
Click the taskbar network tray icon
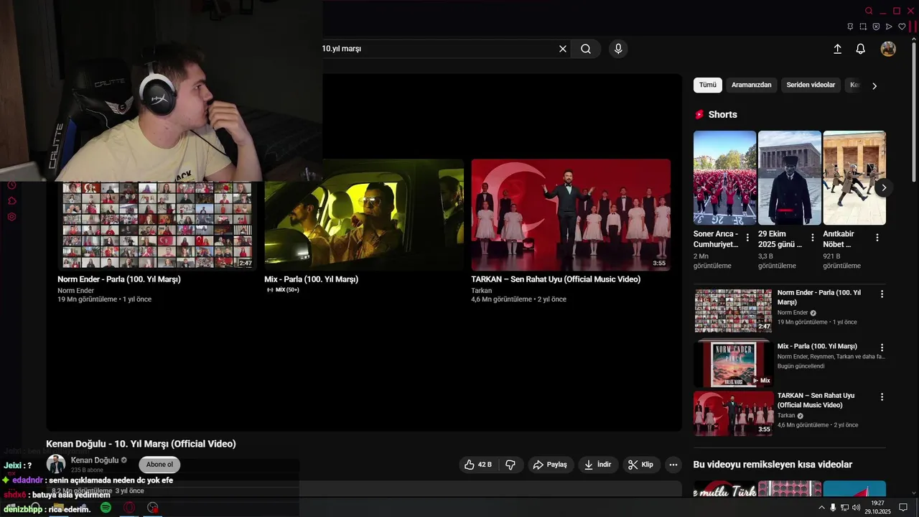pyautogui.click(x=844, y=508)
